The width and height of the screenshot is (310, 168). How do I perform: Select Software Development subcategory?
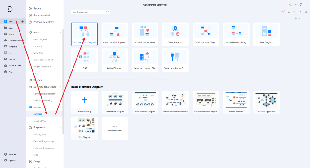(x=44, y=94)
